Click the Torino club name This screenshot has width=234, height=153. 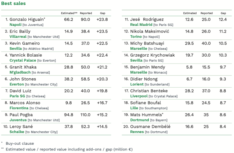[x=136, y=37]
